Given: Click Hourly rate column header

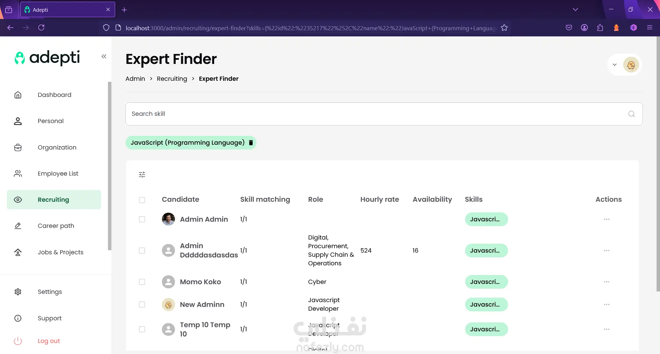Looking at the screenshot, I should coord(379,199).
